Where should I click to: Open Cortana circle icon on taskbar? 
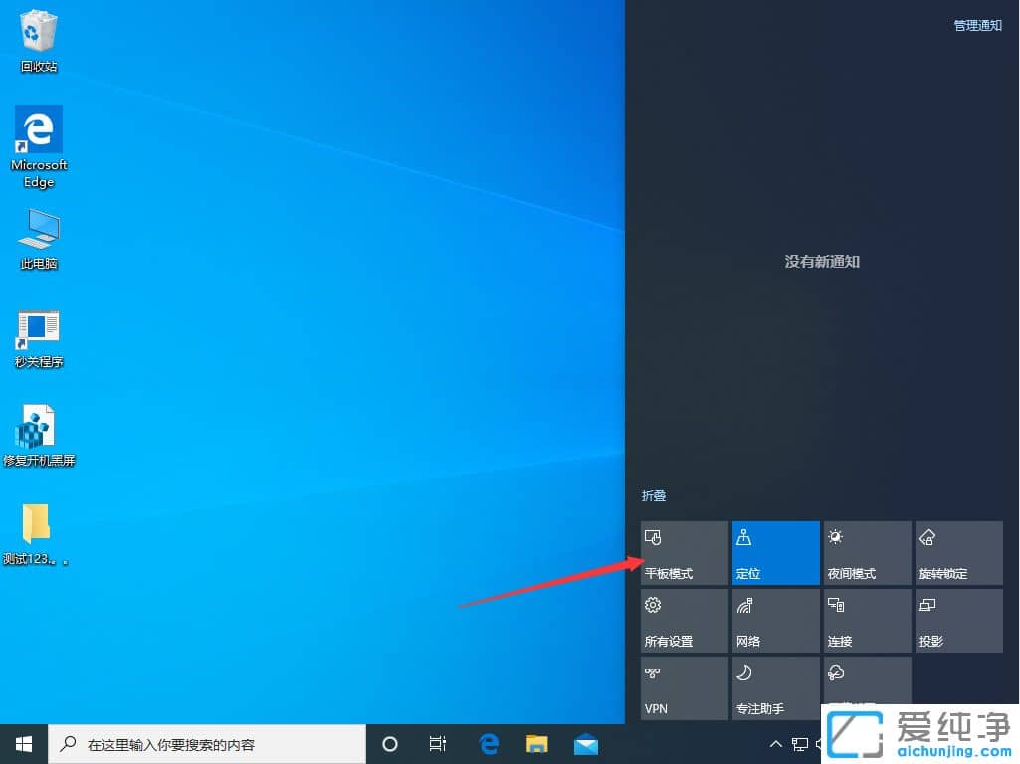390,744
